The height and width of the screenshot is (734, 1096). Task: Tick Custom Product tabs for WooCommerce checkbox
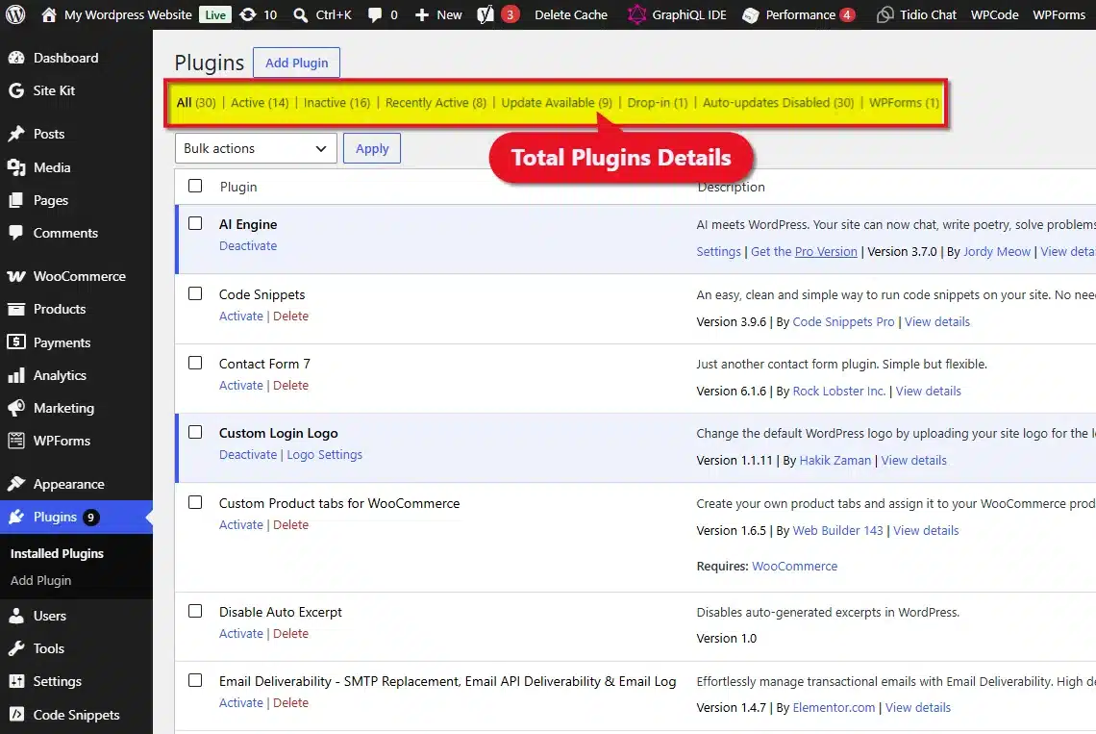click(x=195, y=502)
